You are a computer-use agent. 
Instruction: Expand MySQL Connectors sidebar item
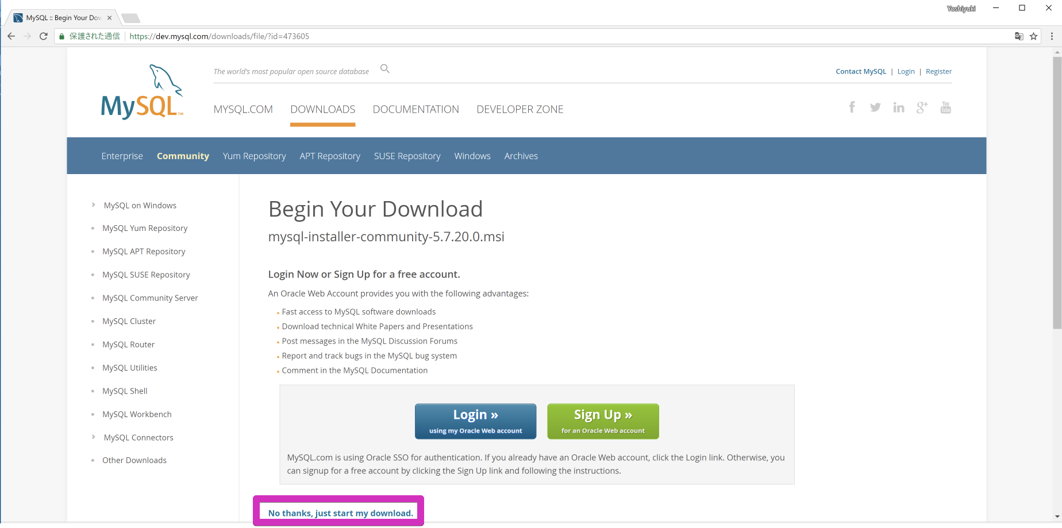(x=94, y=437)
